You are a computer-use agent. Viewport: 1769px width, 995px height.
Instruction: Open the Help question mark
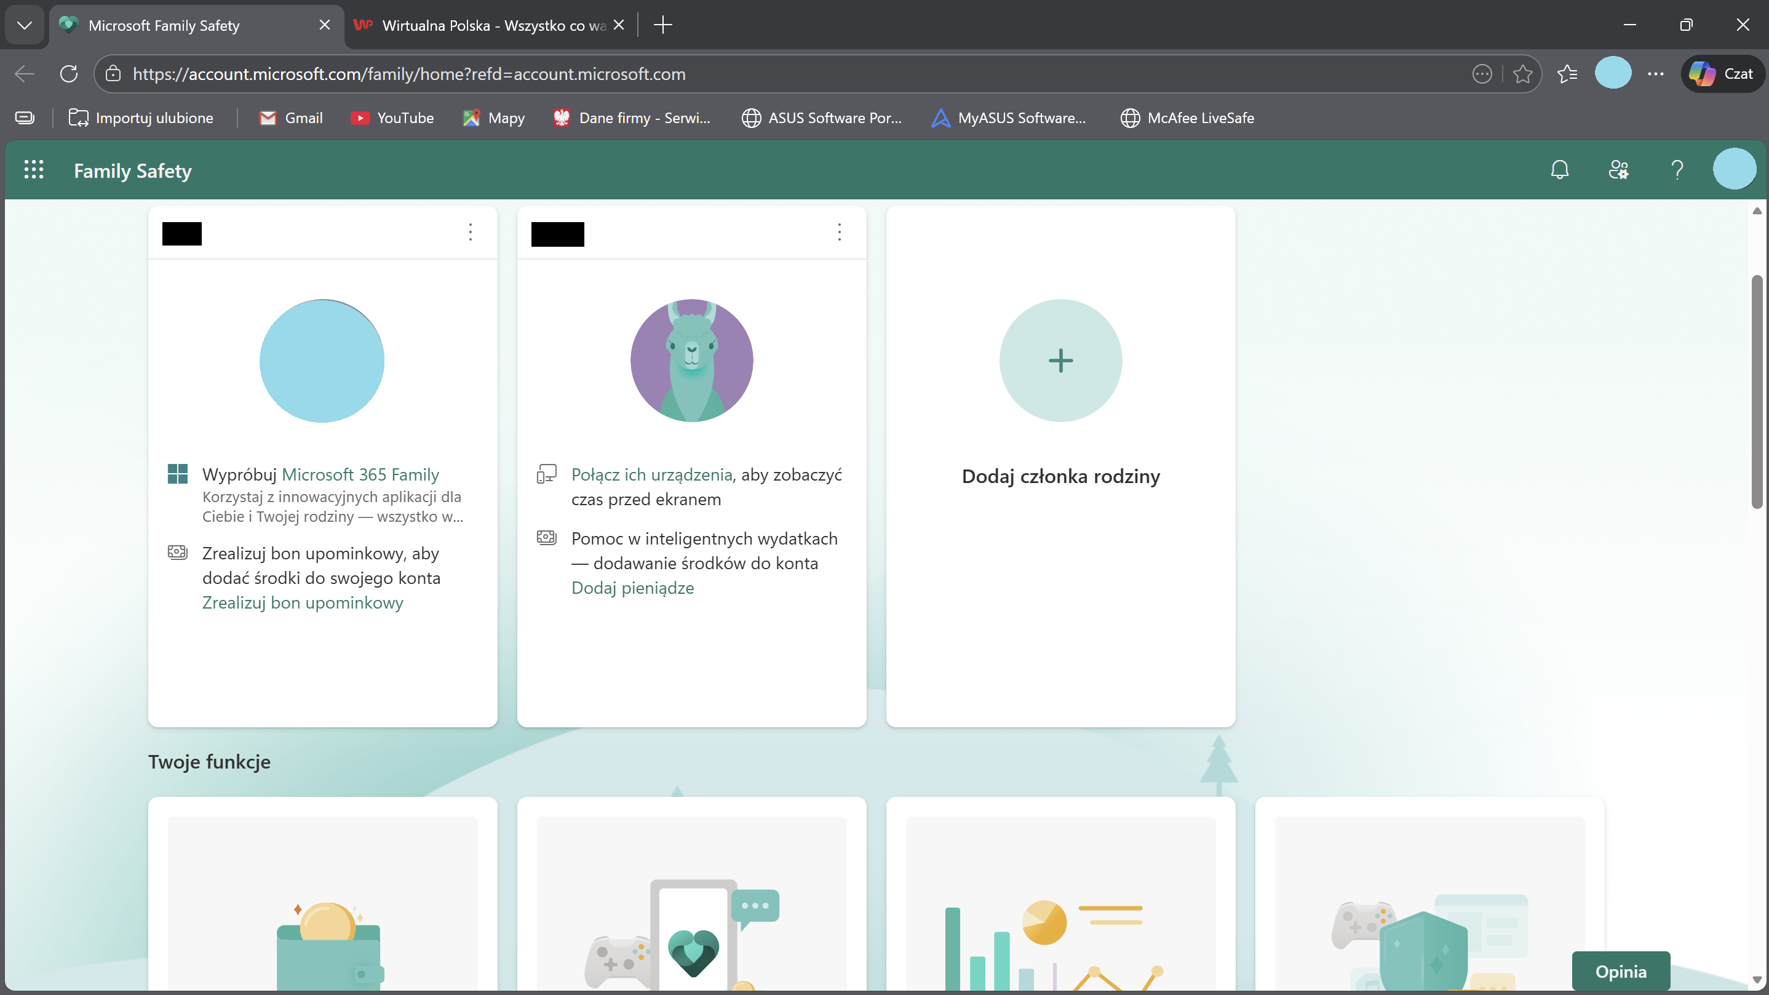pos(1677,170)
